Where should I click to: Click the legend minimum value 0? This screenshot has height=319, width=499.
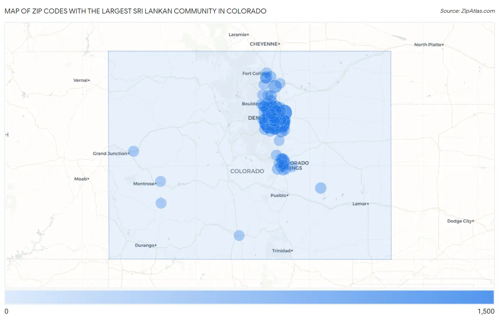click(x=6, y=311)
